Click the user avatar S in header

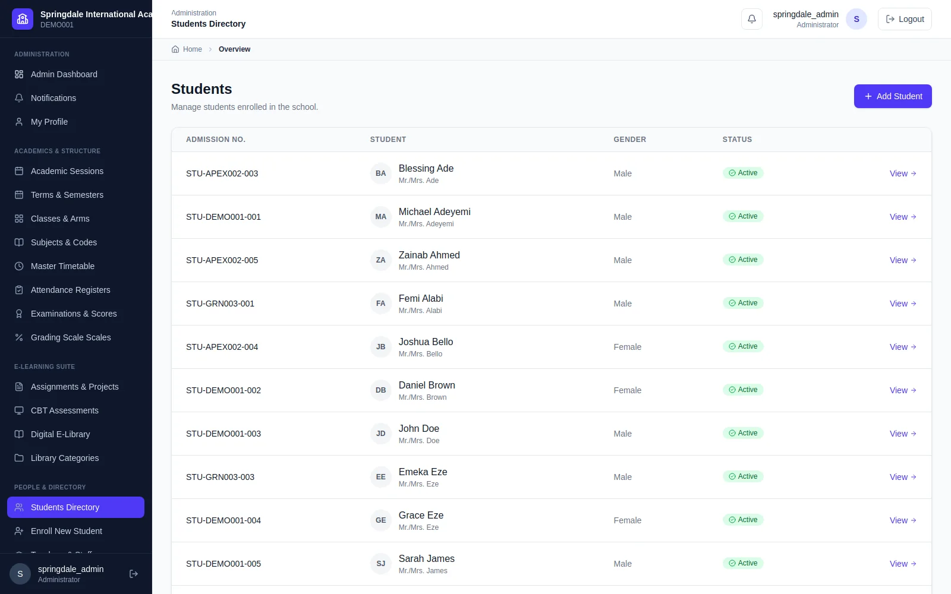[856, 19]
